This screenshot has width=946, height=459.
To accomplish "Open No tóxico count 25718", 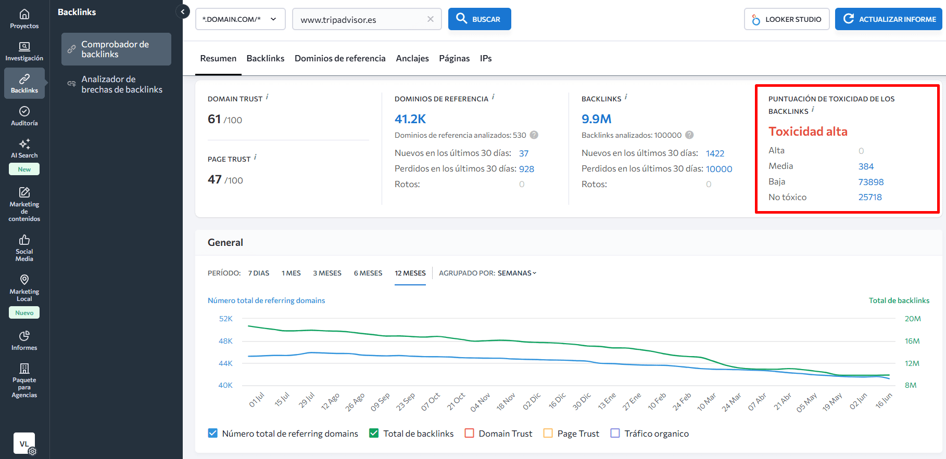I will point(870,197).
